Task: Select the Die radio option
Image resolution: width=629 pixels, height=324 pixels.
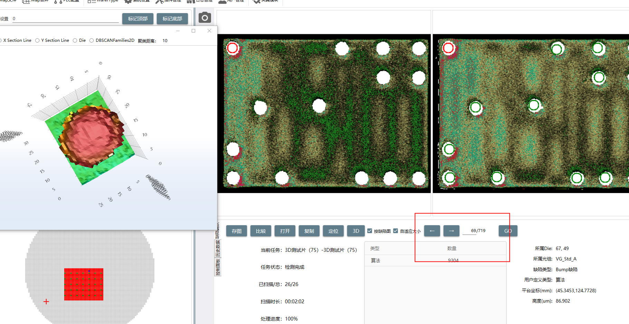Action: pos(79,40)
